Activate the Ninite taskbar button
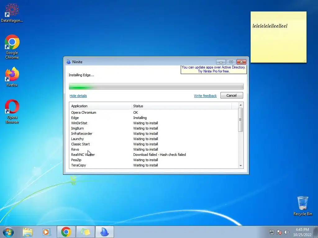318x238 pixels. point(105,232)
